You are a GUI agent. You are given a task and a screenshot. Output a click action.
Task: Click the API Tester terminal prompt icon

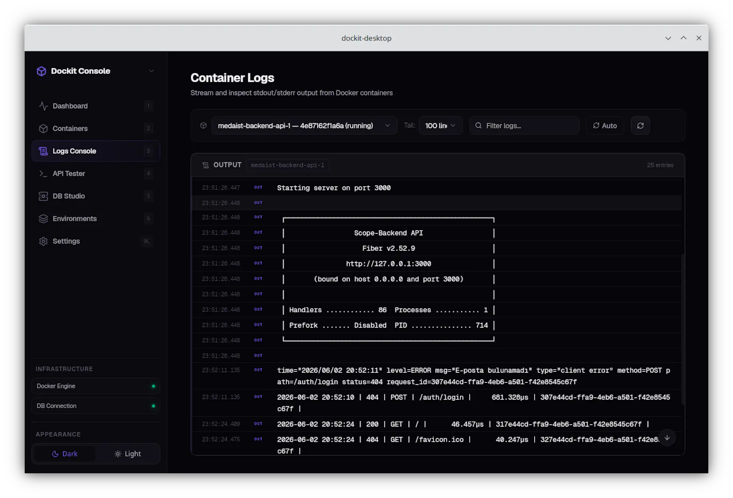click(44, 173)
